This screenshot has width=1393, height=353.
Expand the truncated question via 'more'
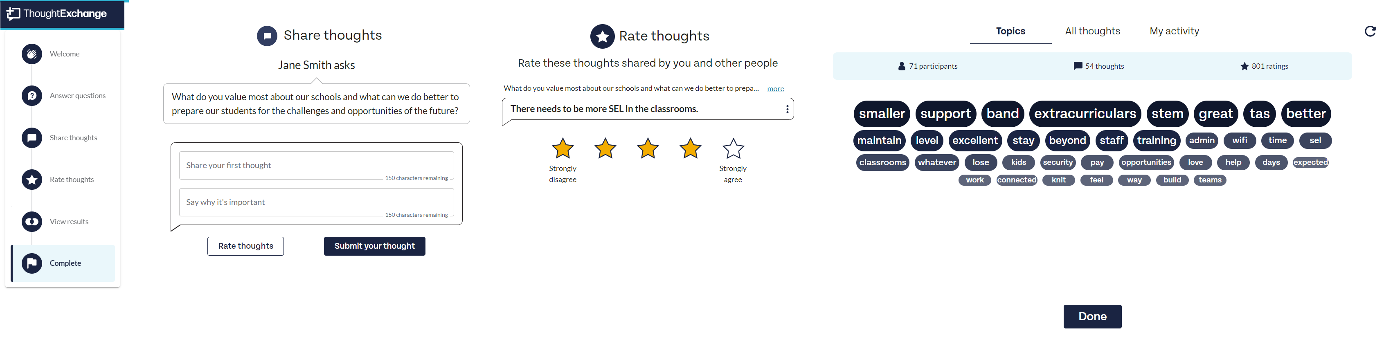pos(775,89)
